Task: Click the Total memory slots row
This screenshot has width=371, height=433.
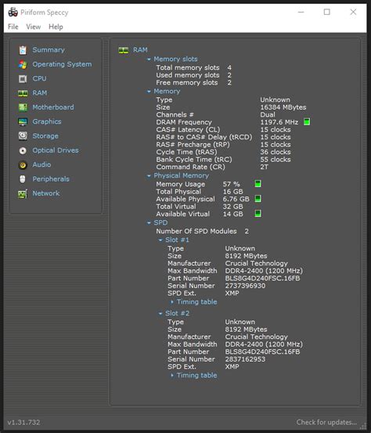Action: coord(194,67)
